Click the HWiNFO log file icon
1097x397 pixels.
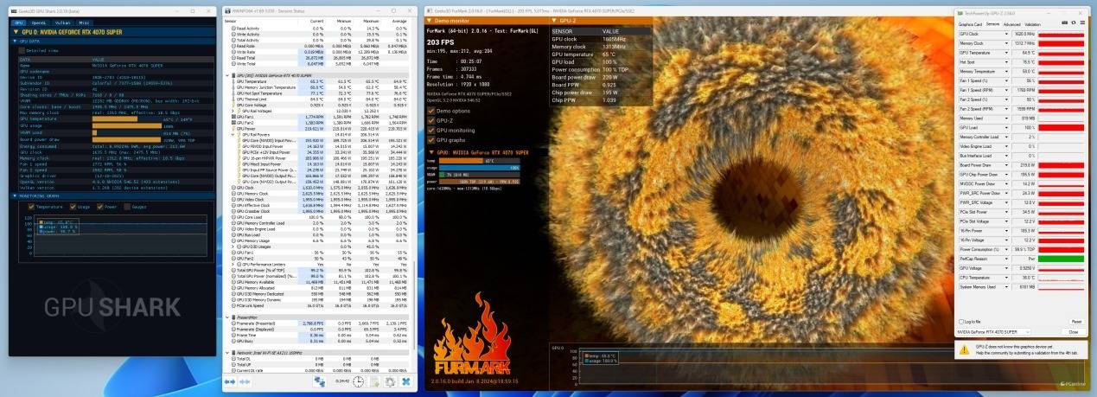pos(374,381)
